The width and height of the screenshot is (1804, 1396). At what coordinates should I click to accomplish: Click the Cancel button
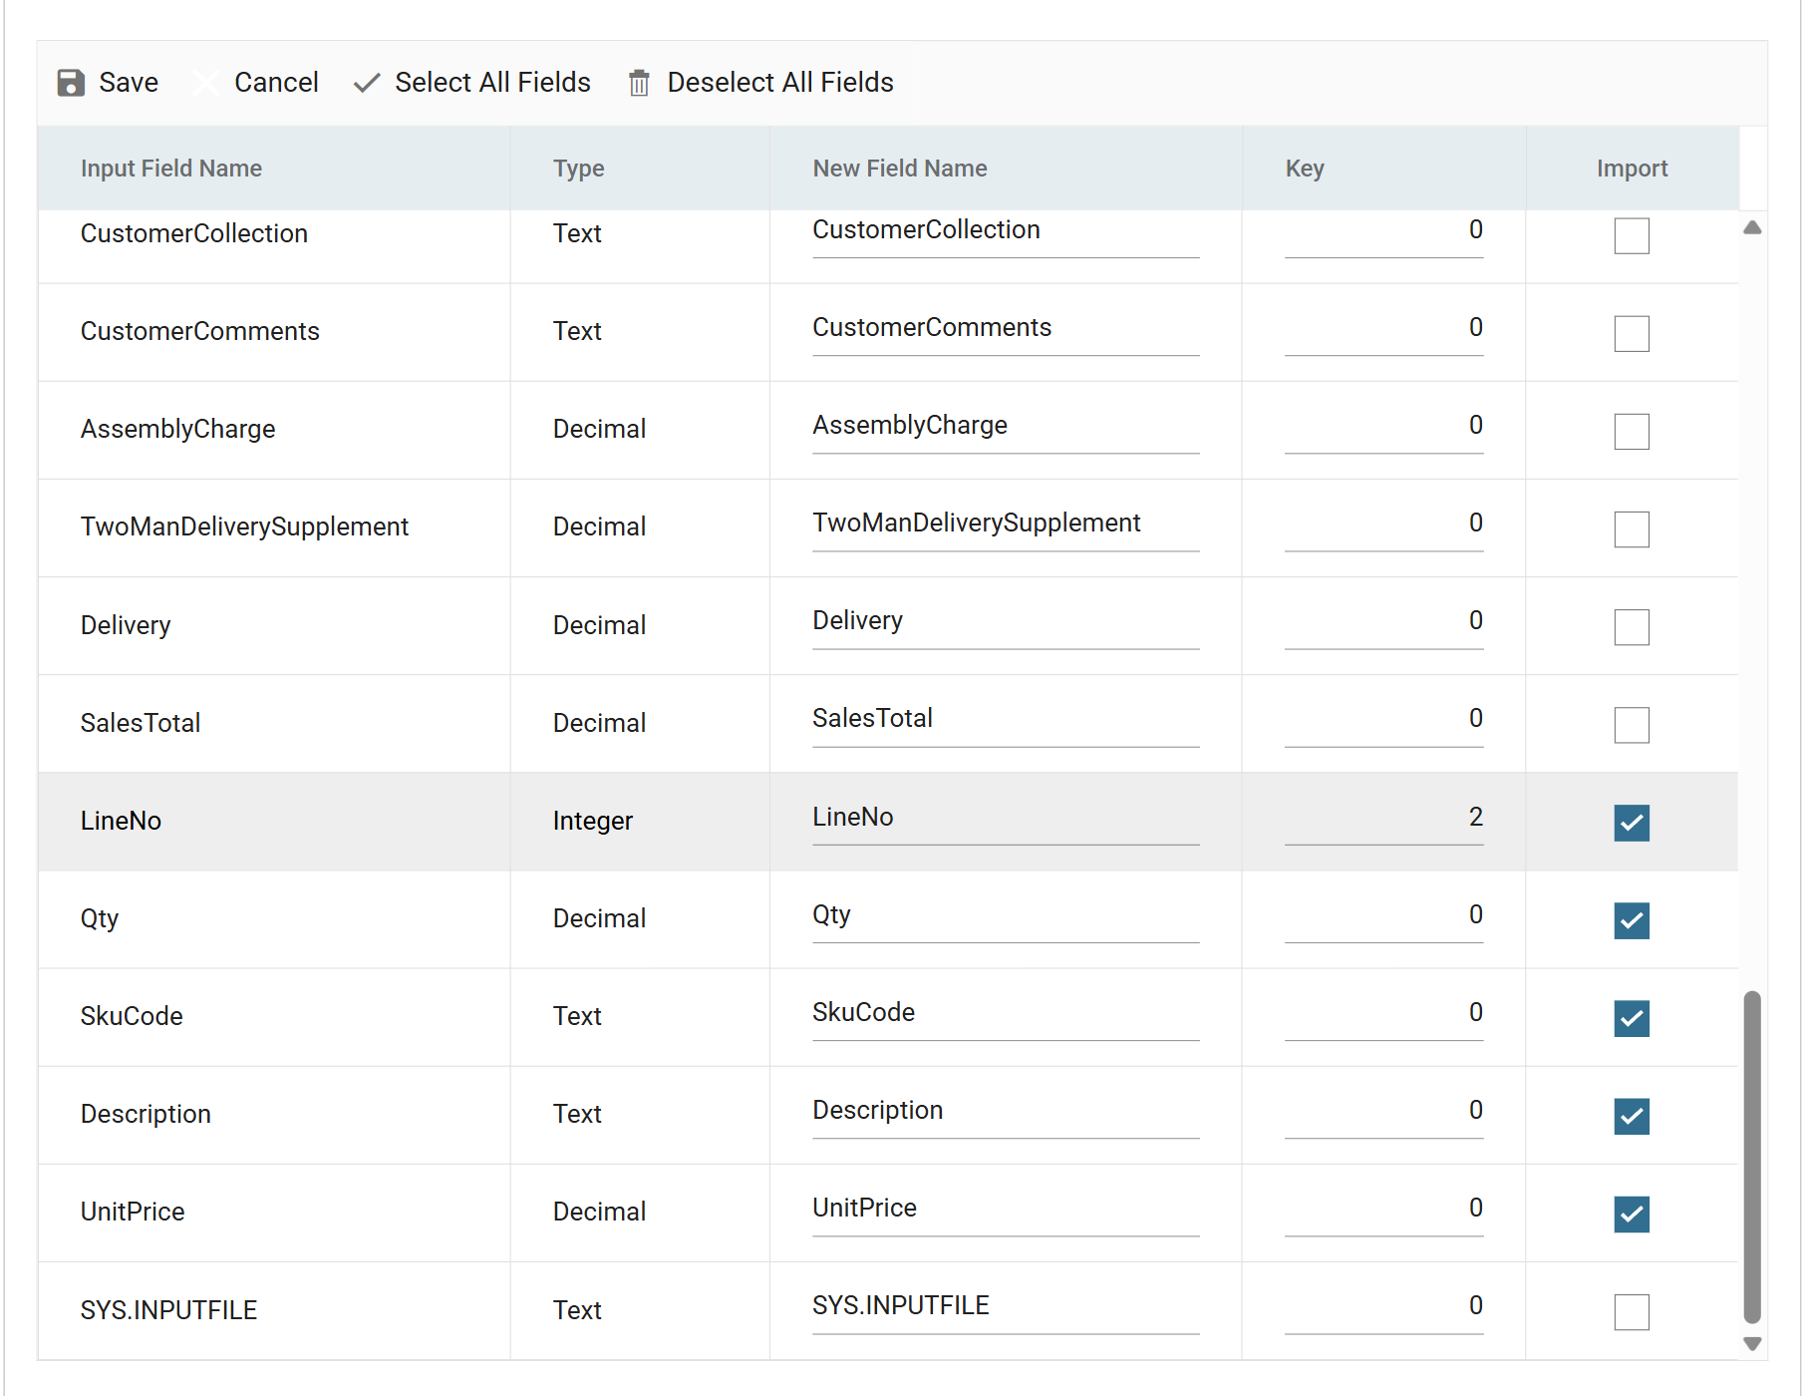256,83
